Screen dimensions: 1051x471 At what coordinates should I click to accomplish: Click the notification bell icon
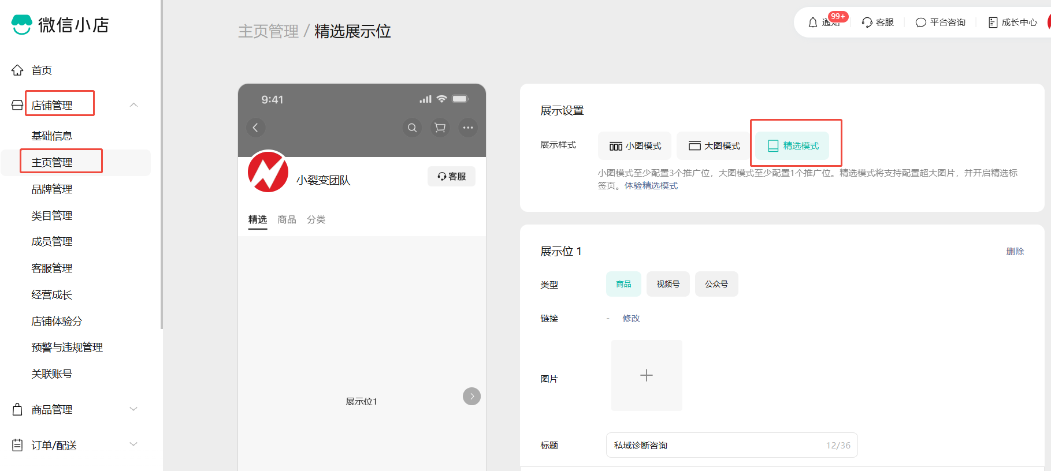point(813,23)
